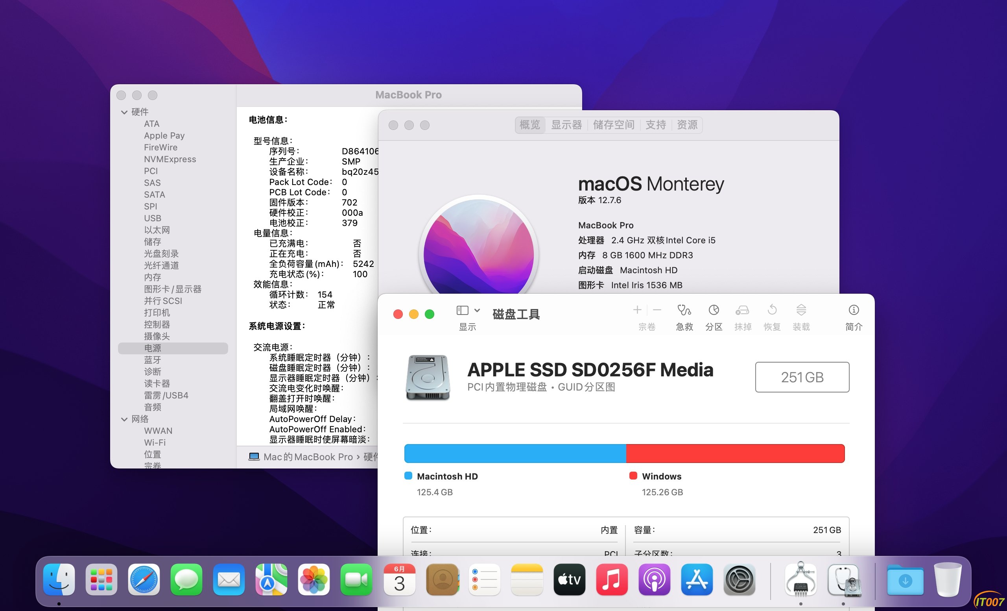The image size is (1007, 611).
Task: Open Finder from the Dock
Action: pos(59,579)
